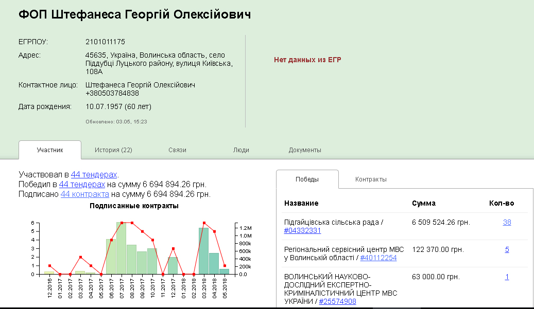Select the Победы panel tab

[307, 179]
